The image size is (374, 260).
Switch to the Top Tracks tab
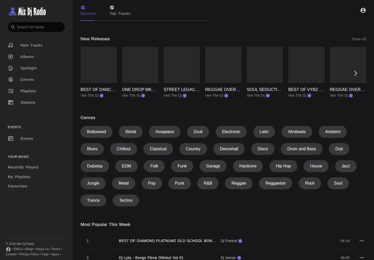[x=120, y=11]
